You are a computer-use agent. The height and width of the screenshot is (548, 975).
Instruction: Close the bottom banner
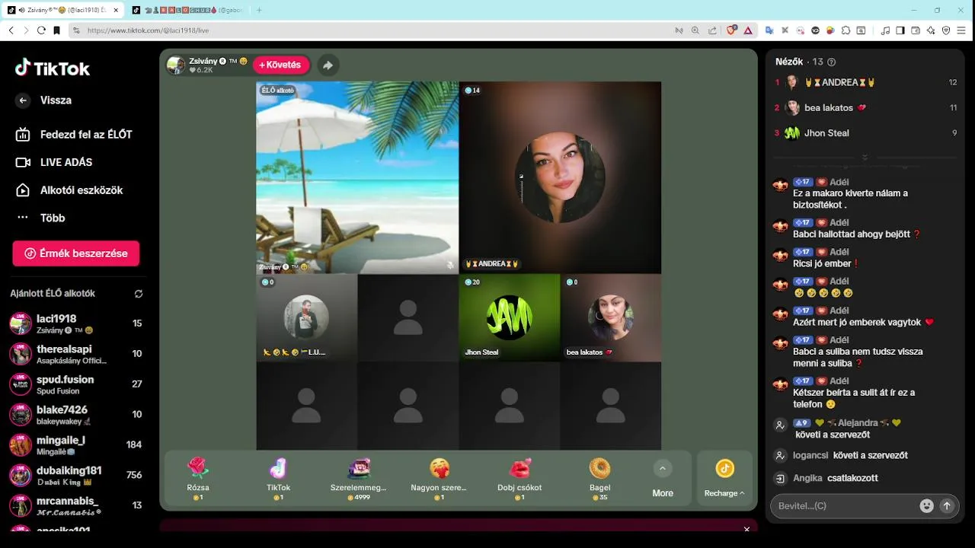(746, 529)
